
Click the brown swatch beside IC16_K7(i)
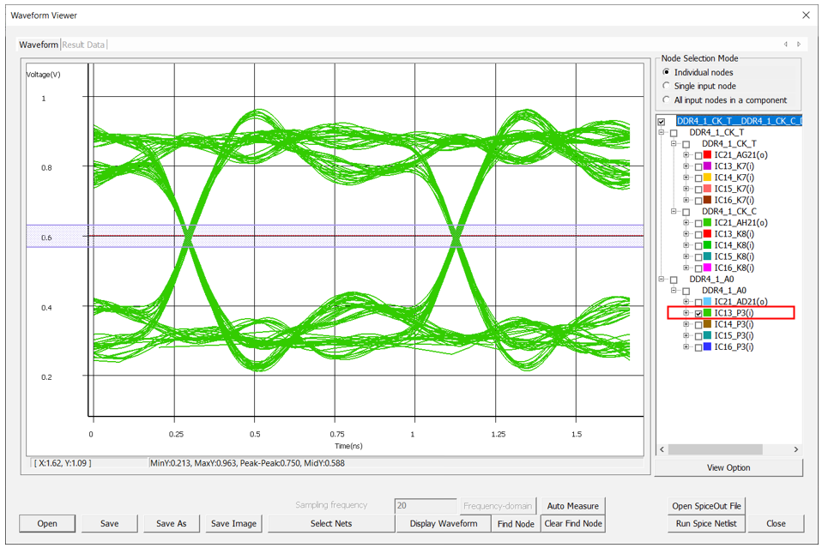(708, 200)
